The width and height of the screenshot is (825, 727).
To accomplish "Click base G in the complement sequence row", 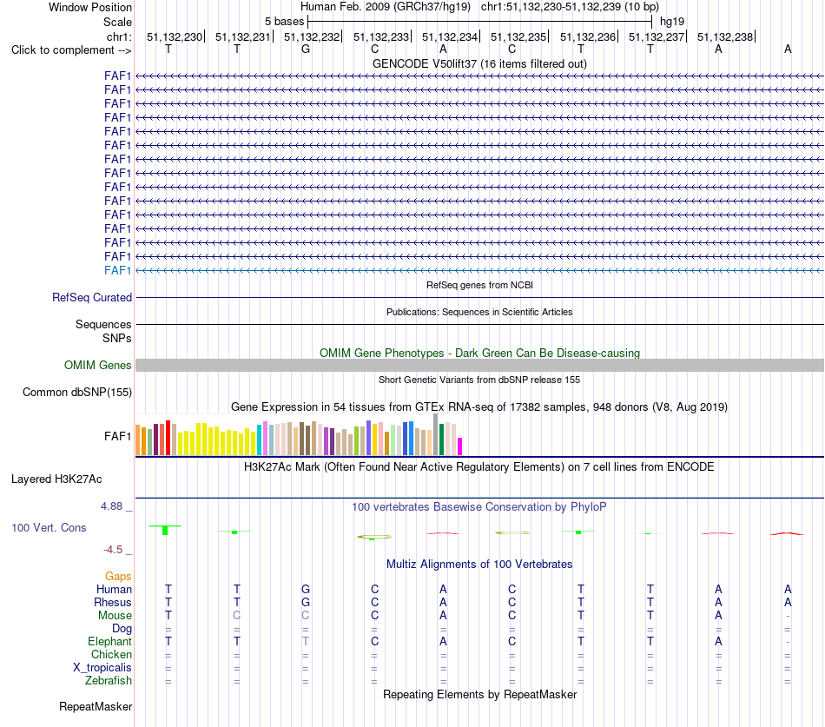I will [306, 49].
